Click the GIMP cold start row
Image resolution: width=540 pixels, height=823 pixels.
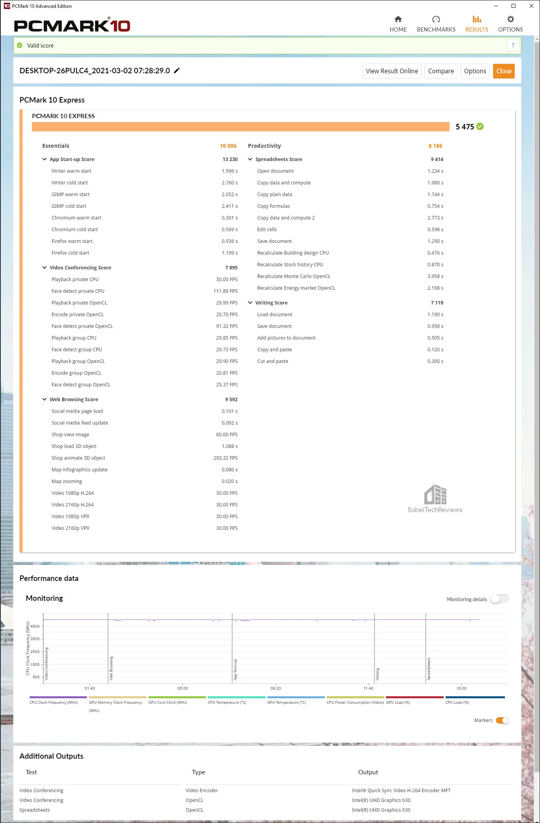(x=144, y=206)
